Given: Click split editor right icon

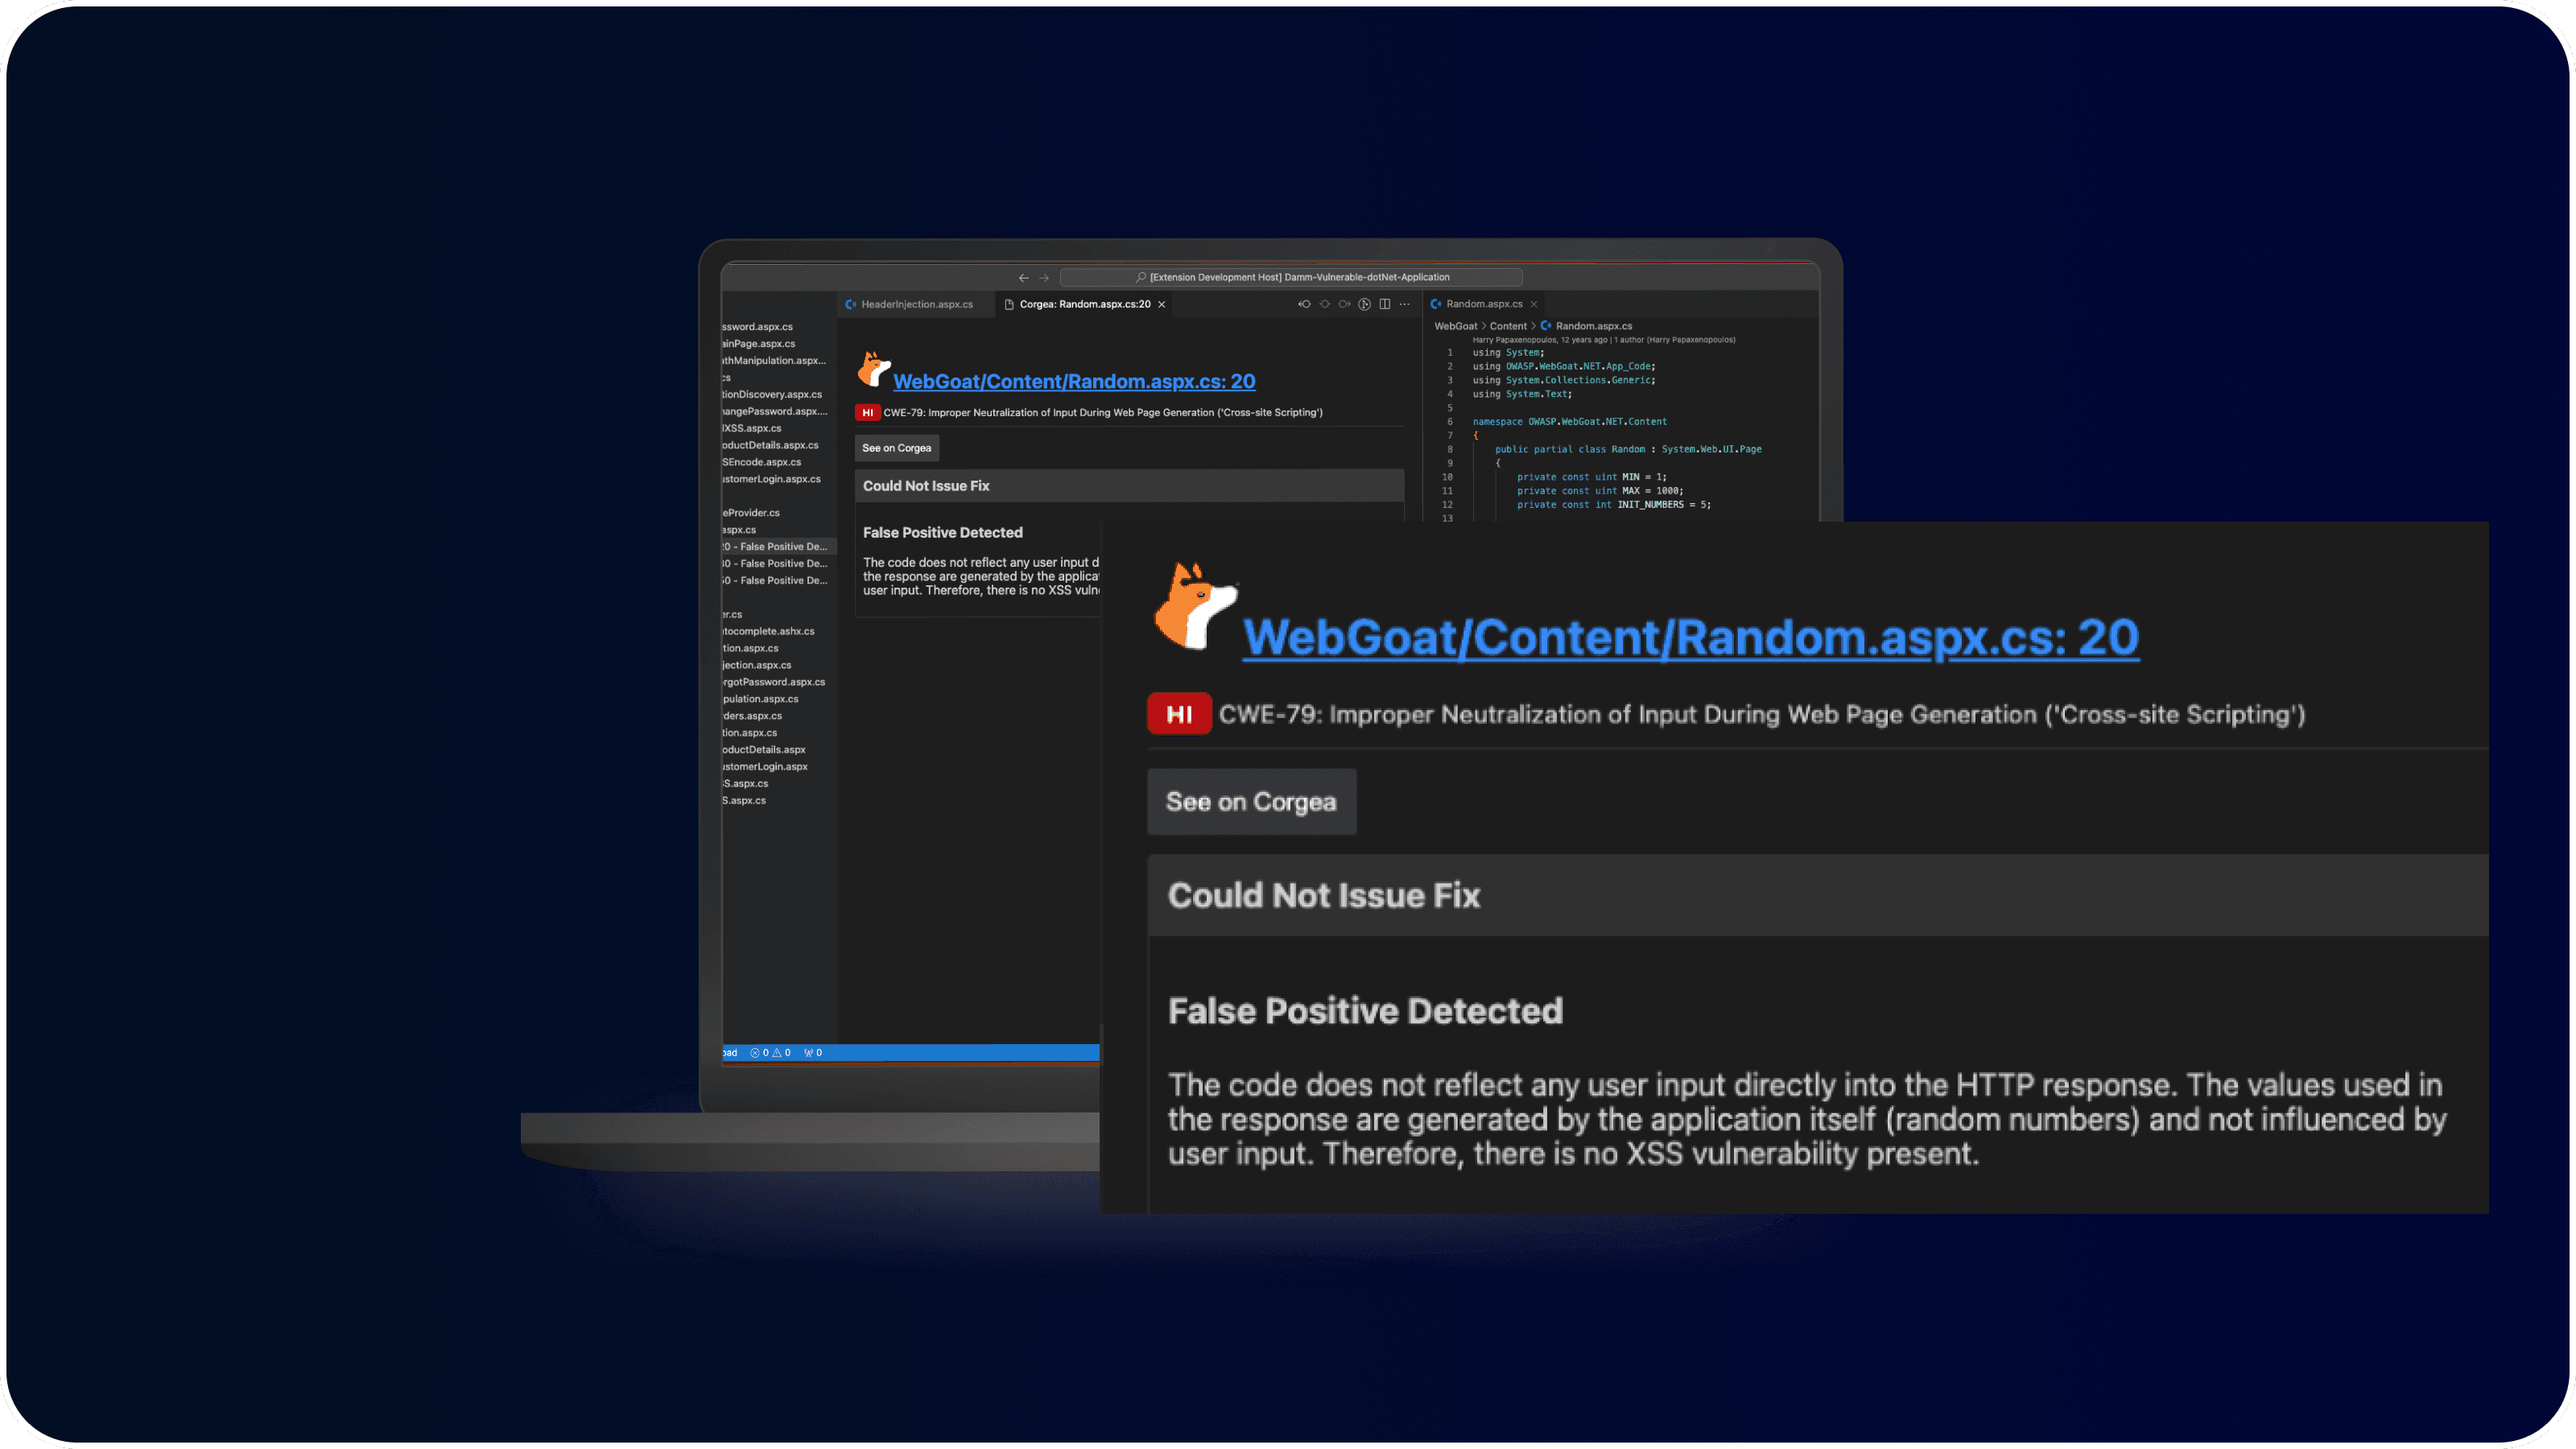Looking at the screenshot, I should coord(1384,304).
